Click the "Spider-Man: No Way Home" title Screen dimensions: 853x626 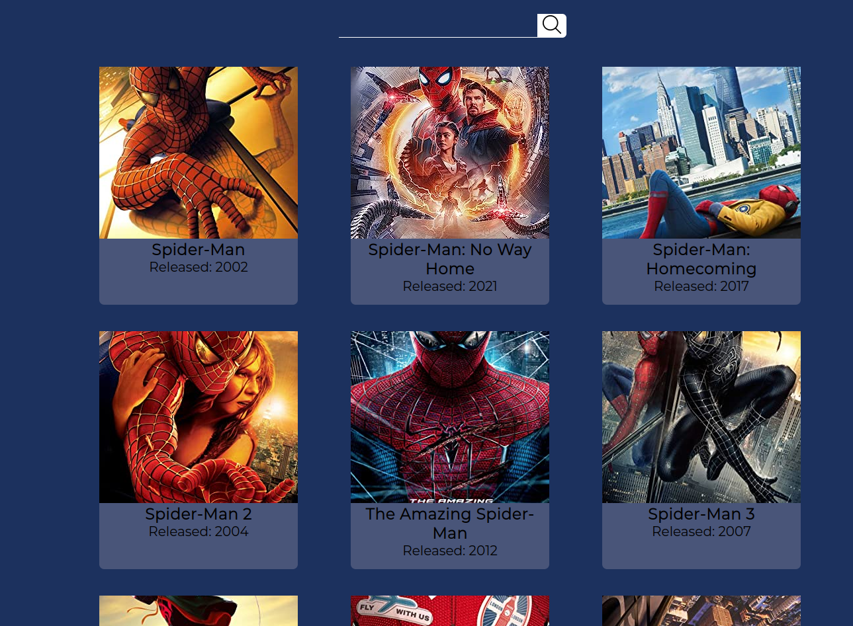[450, 259]
